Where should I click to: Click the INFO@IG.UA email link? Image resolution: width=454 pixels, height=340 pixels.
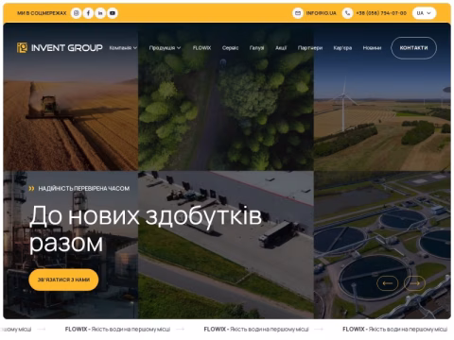click(321, 13)
